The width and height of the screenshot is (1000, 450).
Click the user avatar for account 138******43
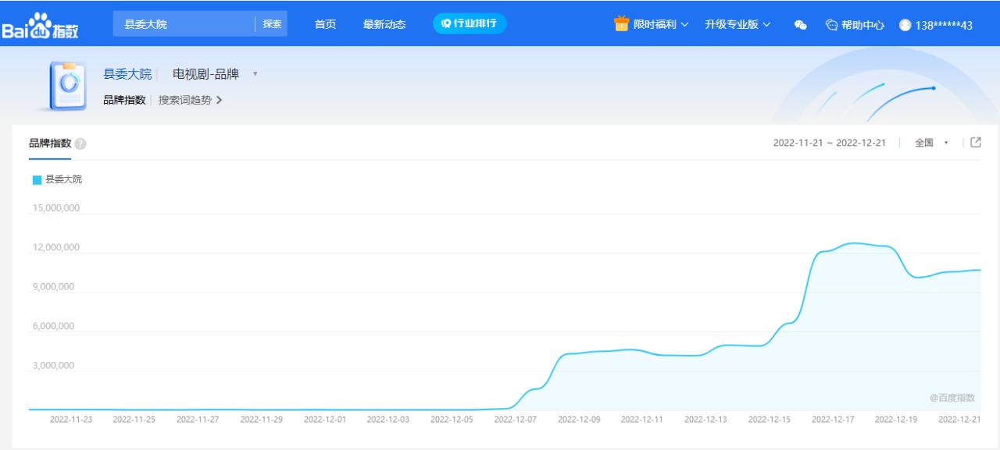905,24
